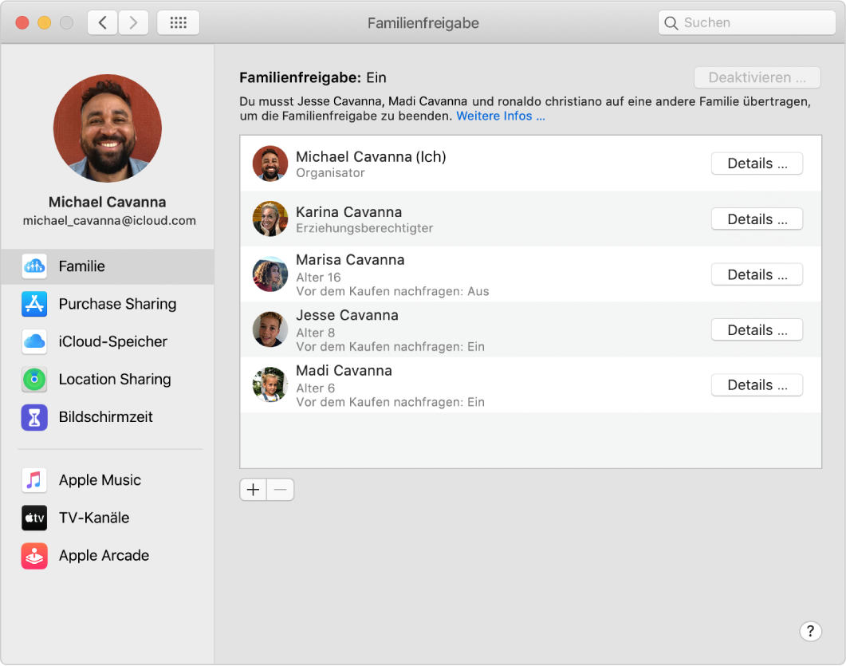Open TV-Kanäle section
This screenshot has height=666, width=846.
[108, 518]
